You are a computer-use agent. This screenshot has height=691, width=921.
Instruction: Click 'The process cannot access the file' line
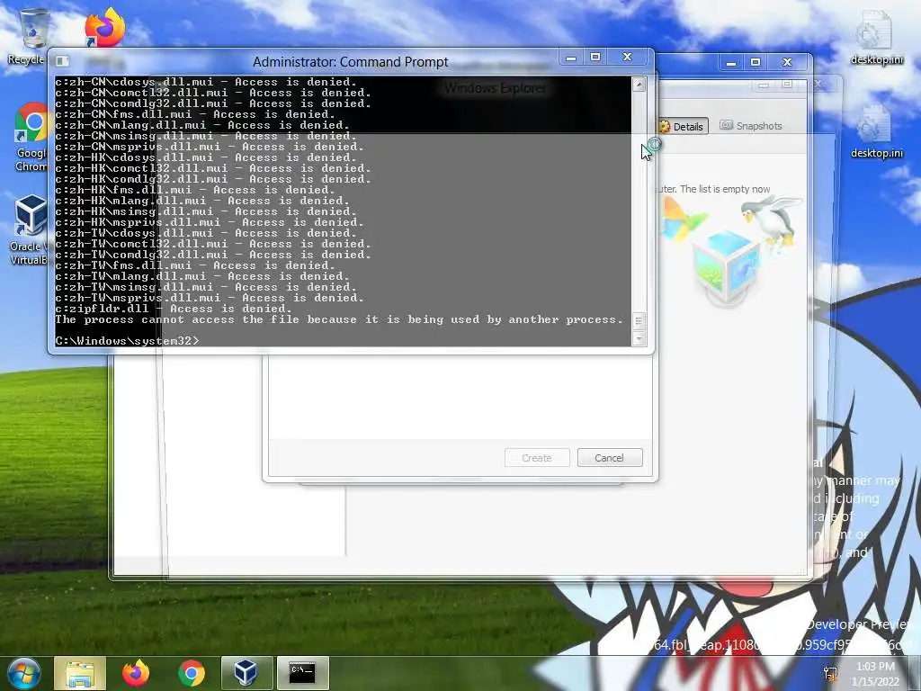point(339,319)
